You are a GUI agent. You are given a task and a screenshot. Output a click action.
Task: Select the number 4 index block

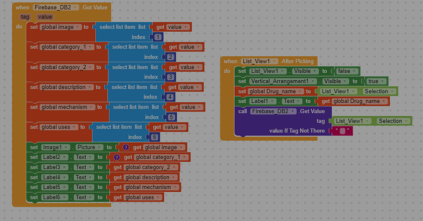pos(170,97)
